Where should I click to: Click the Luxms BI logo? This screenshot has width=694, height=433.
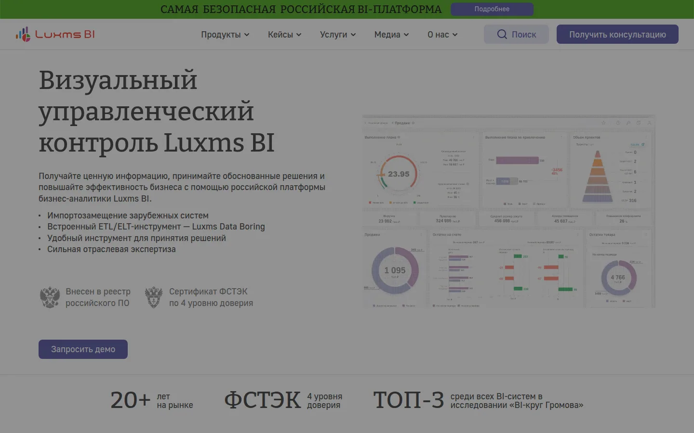55,34
